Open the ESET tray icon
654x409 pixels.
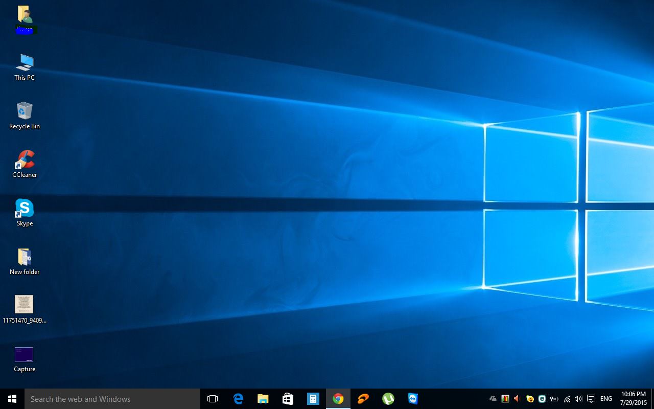click(542, 399)
